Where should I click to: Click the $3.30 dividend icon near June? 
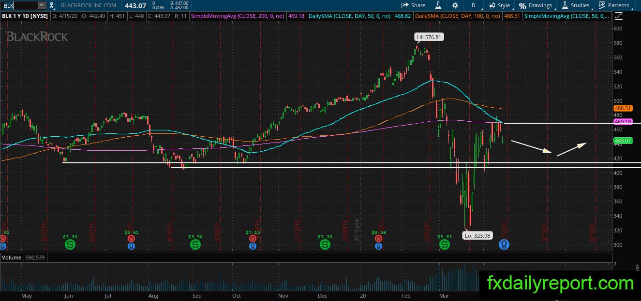(x=70, y=245)
